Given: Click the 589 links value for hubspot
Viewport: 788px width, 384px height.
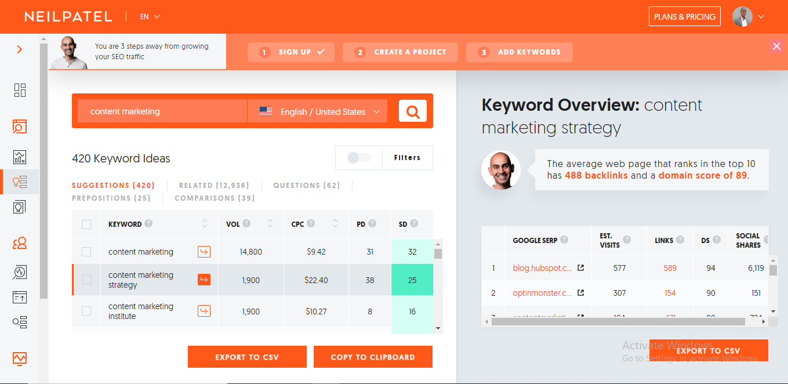Looking at the screenshot, I should tap(670, 268).
